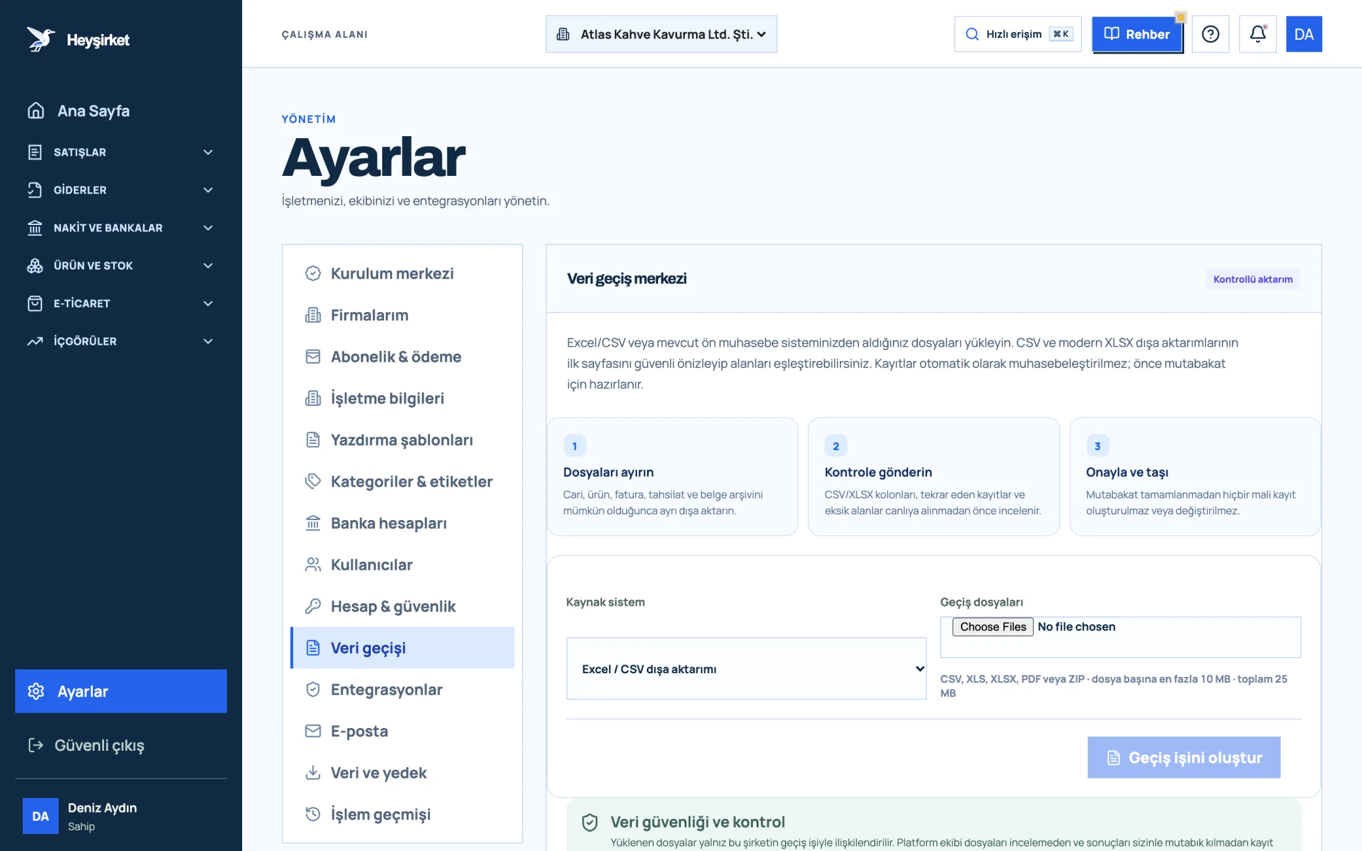Open notifications bell icon
The height and width of the screenshot is (851, 1362).
coord(1257,34)
